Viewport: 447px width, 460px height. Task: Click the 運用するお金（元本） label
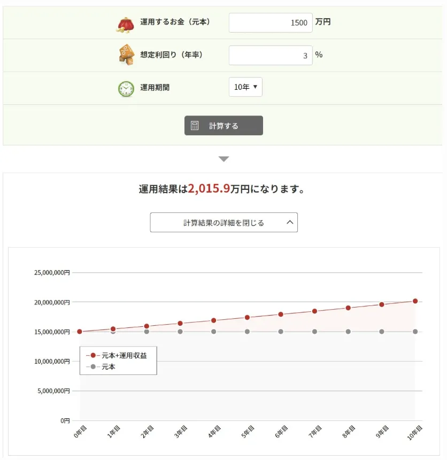tap(175, 22)
